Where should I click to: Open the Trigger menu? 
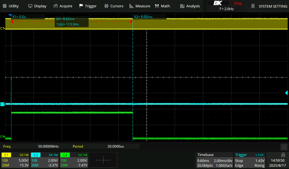[x=88, y=6]
